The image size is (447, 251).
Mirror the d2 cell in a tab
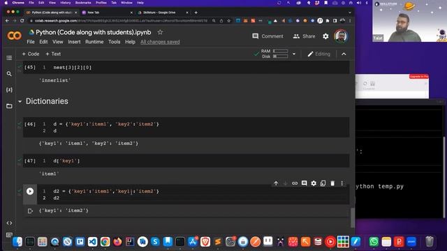tap(323, 183)
